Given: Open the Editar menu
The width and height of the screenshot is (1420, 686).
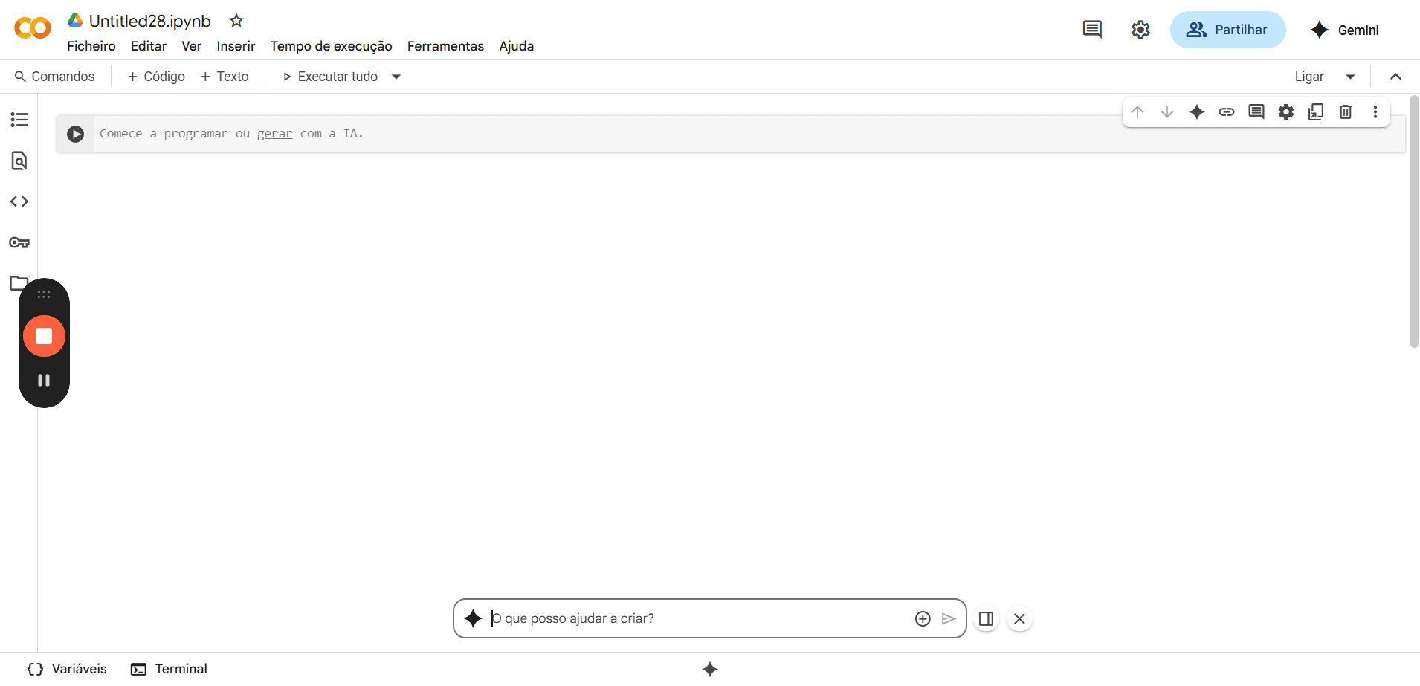Looking at the screenshot, I should [149, 46].
